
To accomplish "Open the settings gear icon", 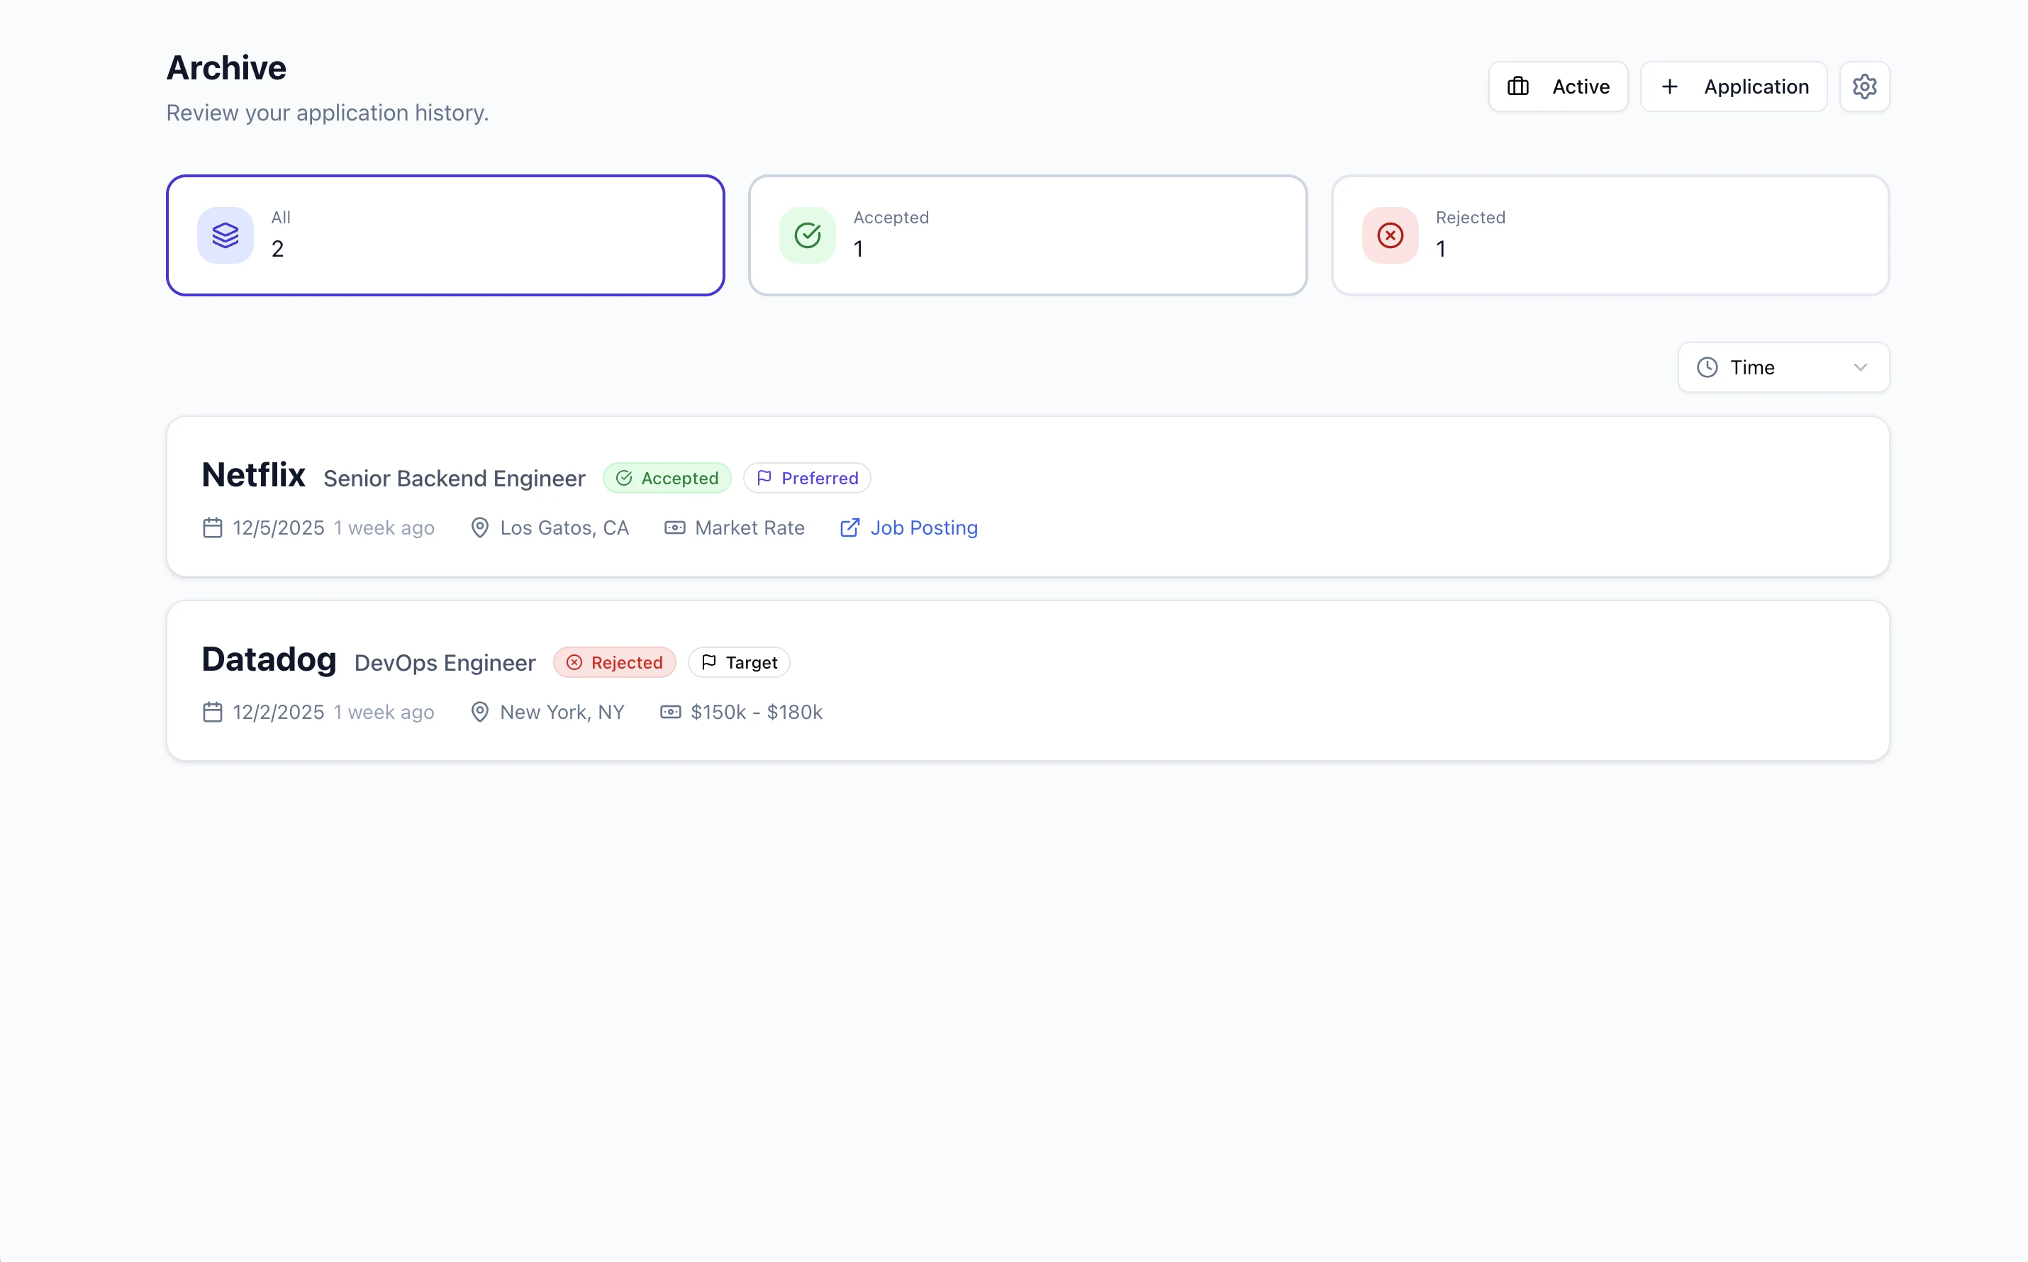I will pos(1864,86).
